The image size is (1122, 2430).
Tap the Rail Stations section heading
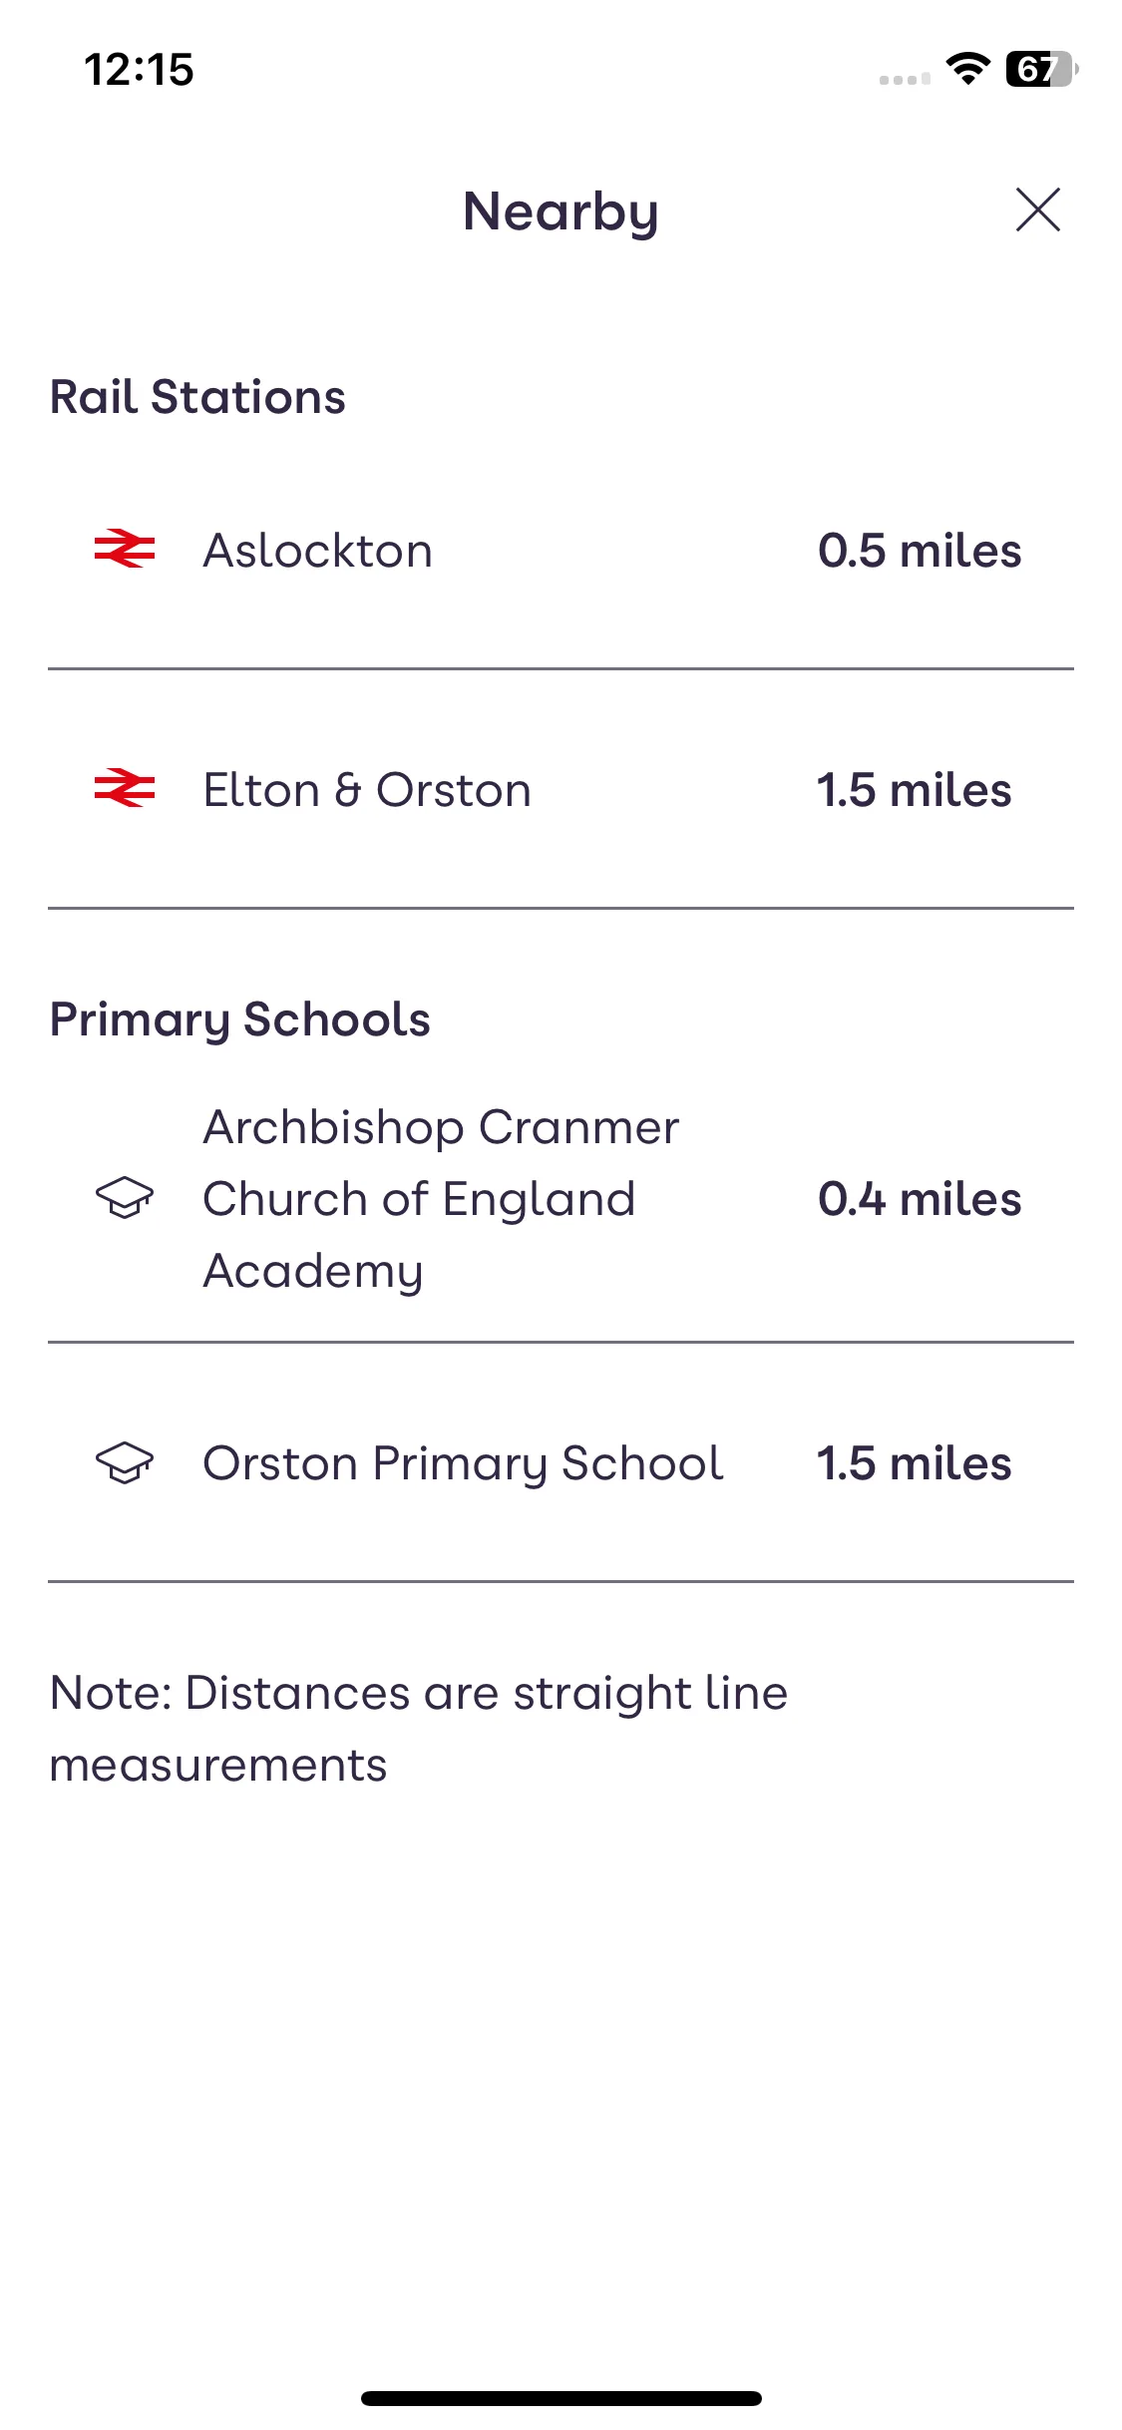(197, 397)
